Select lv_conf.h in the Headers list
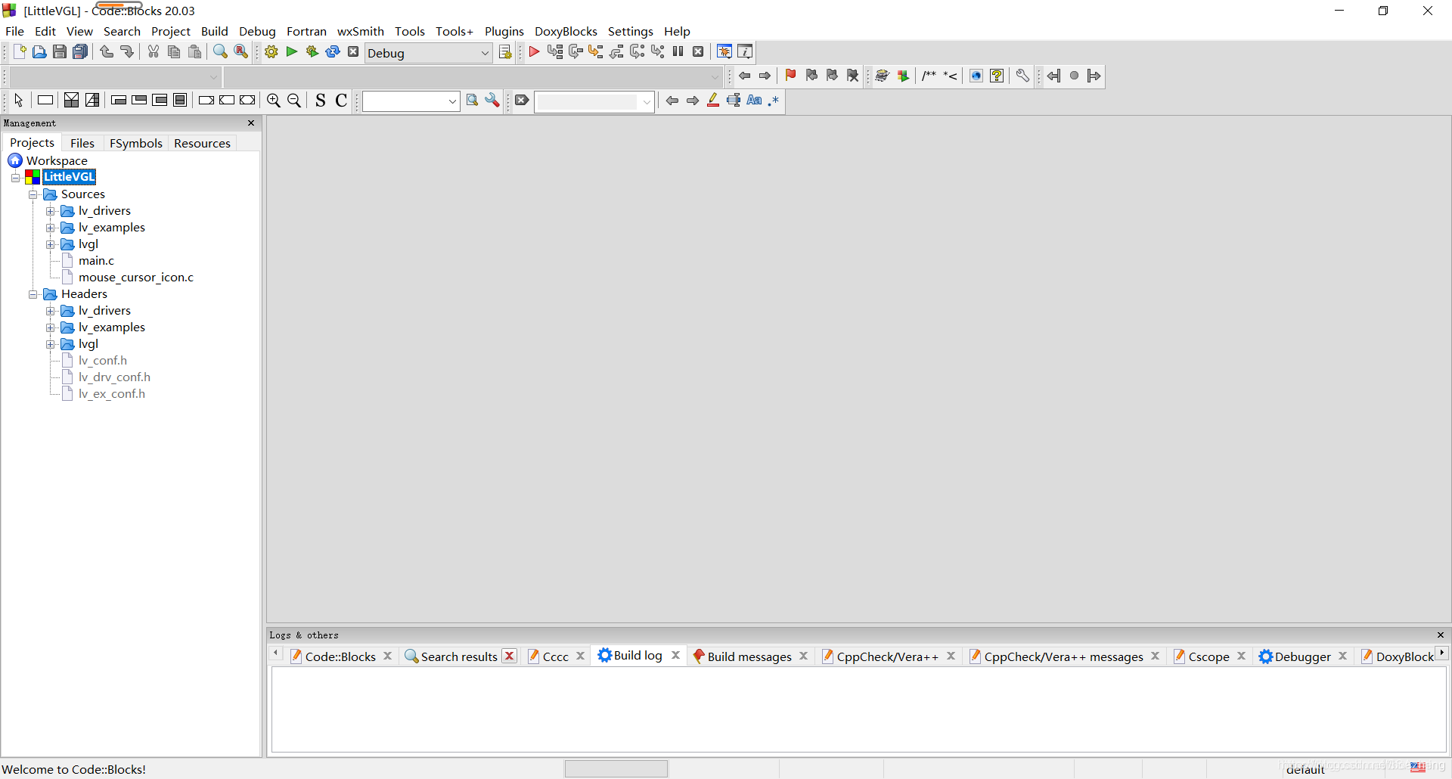The height and width of the screenshot is (779, 1452). pos(103,361)
